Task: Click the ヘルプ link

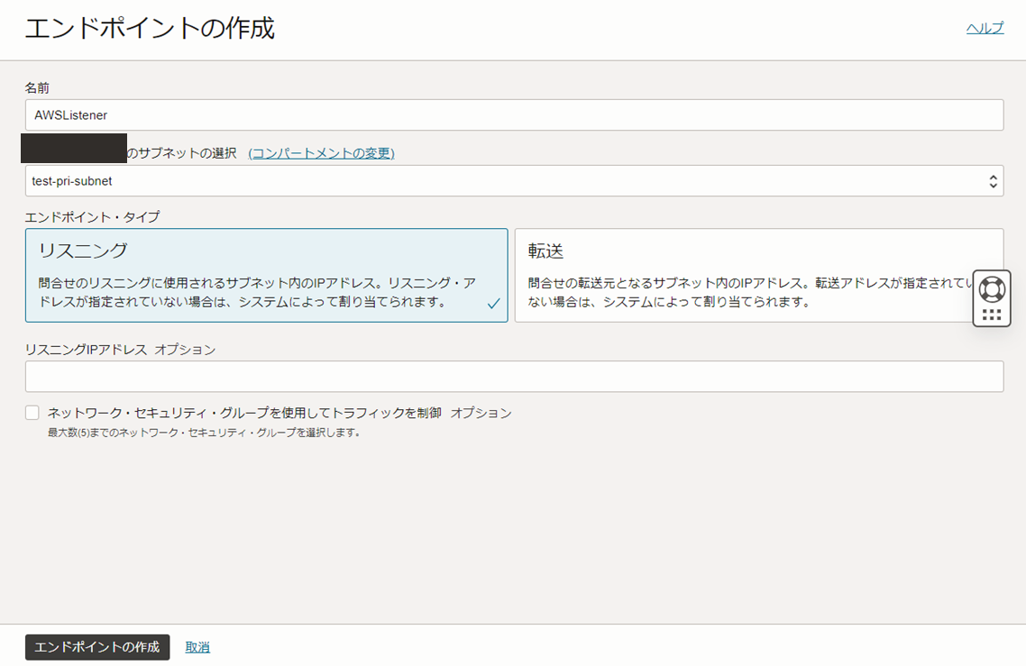Action: click(x=985, y=28)
